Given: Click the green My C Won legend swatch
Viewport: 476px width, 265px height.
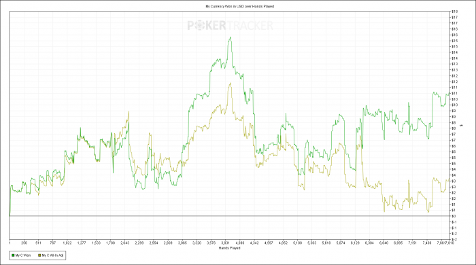Looking at the screenshot, I should pyautogui.click(x=13, y=255).
